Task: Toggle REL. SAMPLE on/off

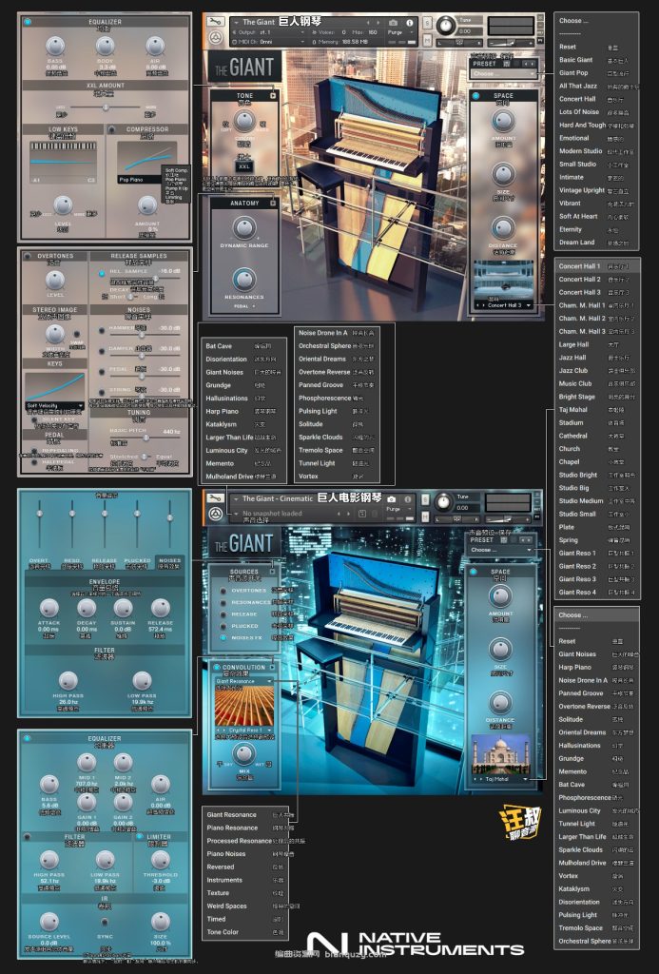Action: [x=101, y=273]
